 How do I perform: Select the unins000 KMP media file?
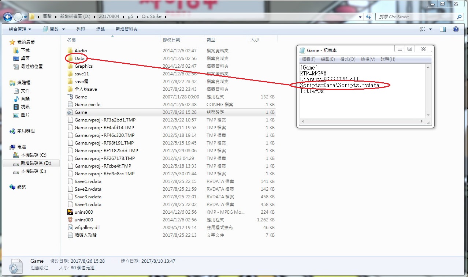(x=83, y=212)
